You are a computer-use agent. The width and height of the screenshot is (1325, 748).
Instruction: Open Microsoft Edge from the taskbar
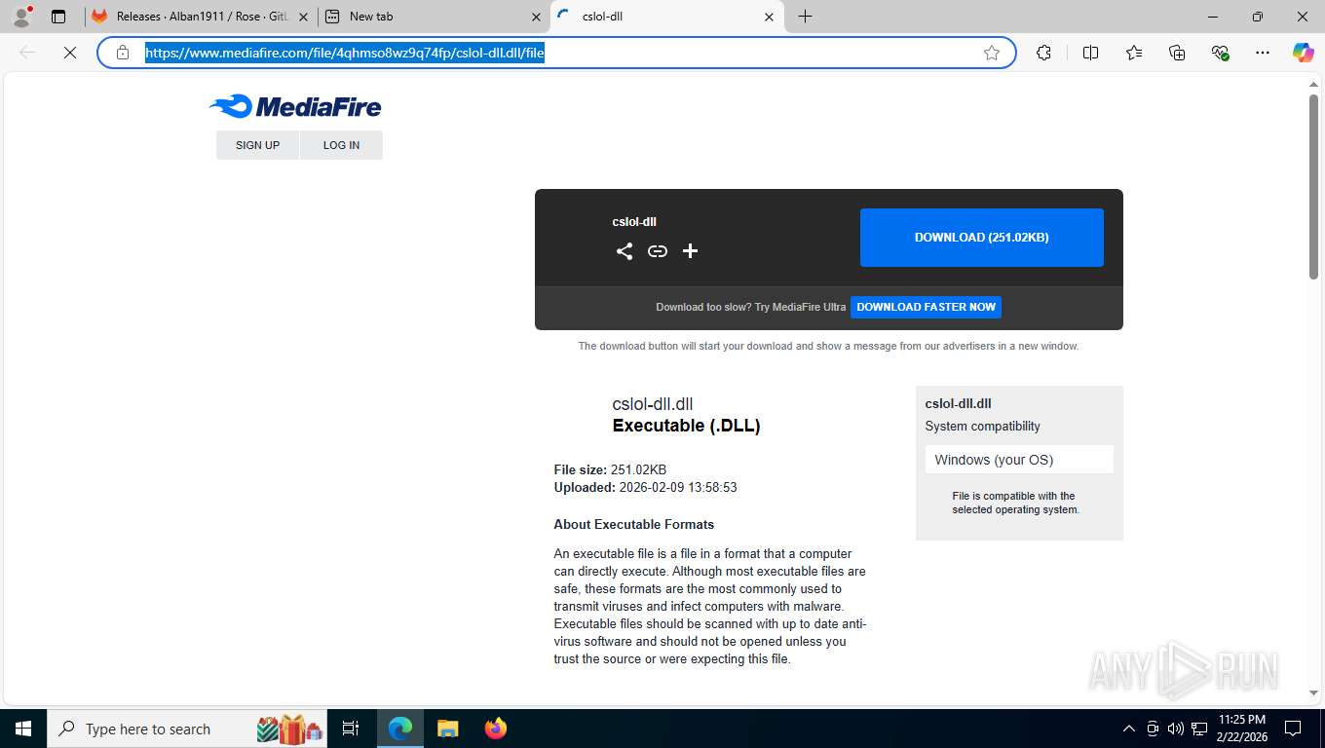pos(400,729)
